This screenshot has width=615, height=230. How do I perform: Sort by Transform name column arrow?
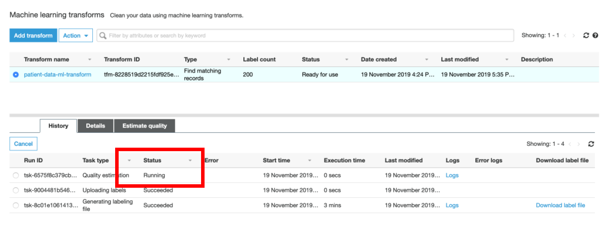click(x=90, y=60)
